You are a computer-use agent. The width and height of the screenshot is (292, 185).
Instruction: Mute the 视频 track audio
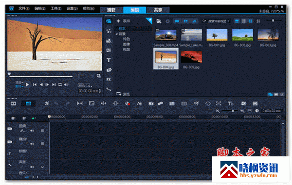click(x=32, y=131)
